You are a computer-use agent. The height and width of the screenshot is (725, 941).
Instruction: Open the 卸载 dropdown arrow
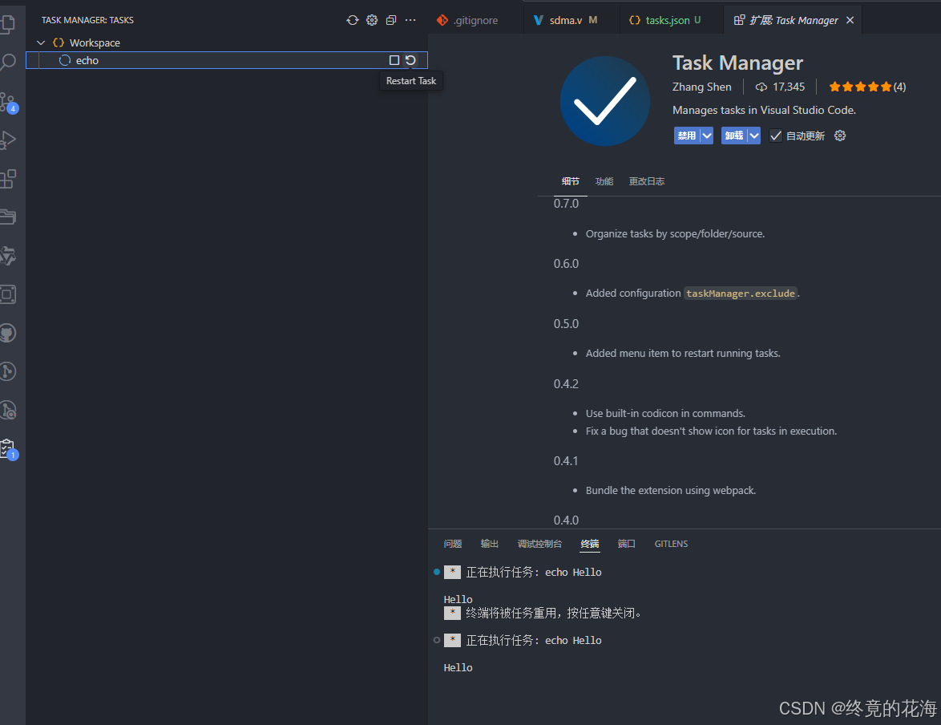pyautogui.click(x=754, y=136)
